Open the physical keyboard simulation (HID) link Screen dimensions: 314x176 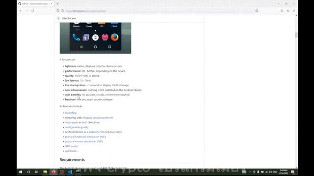tap(85, 137)
